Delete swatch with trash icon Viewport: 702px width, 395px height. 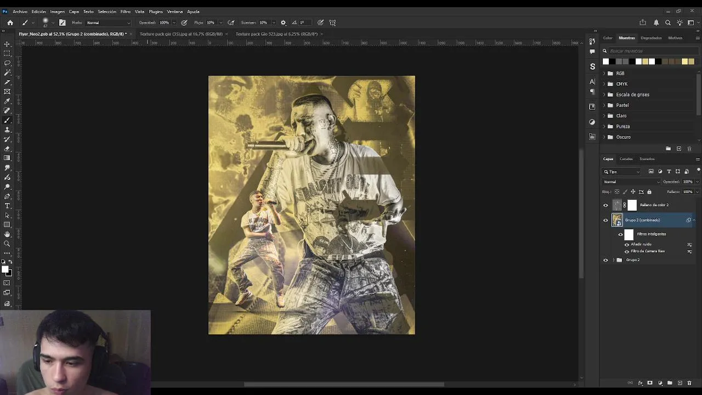(689, 149)
